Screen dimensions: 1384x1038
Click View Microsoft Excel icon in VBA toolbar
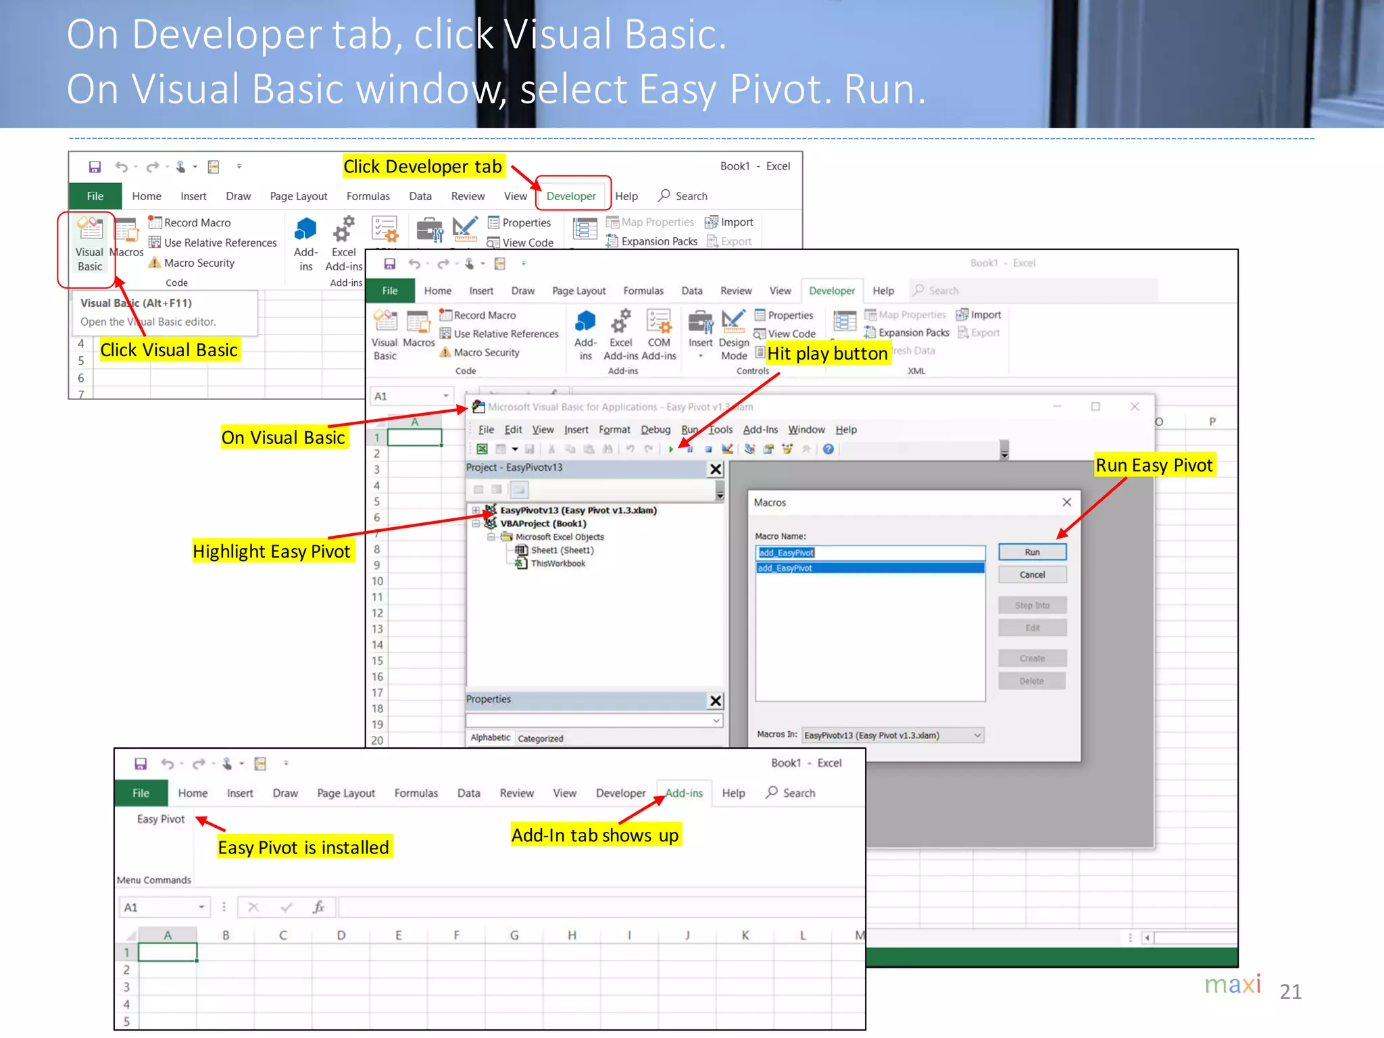click(482, 449)
